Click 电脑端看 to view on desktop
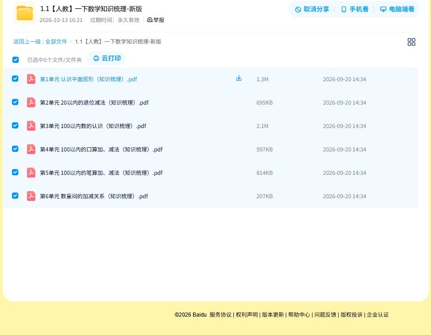The width and height of the screenshot is (431, 335). pos(397,9)
